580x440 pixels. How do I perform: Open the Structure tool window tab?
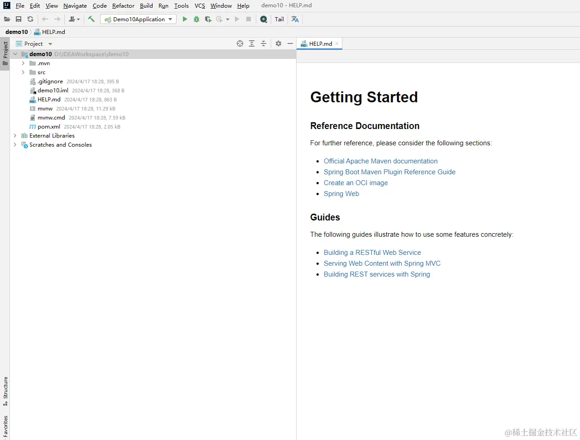click(5, 391)
